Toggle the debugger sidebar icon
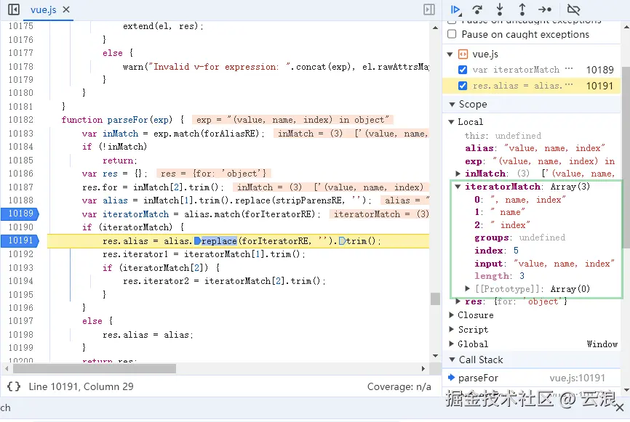Image resolution: width=630 pixels, height=422 pixels. tap(429, 9)
